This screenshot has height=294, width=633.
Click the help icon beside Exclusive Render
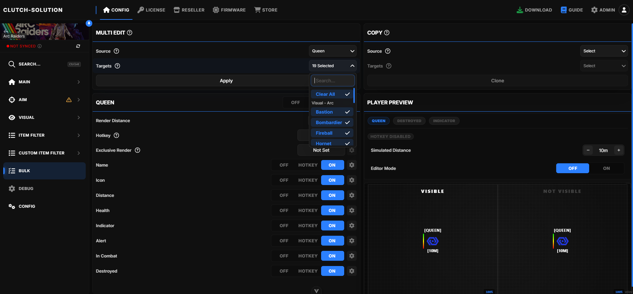tap(137, 150)
